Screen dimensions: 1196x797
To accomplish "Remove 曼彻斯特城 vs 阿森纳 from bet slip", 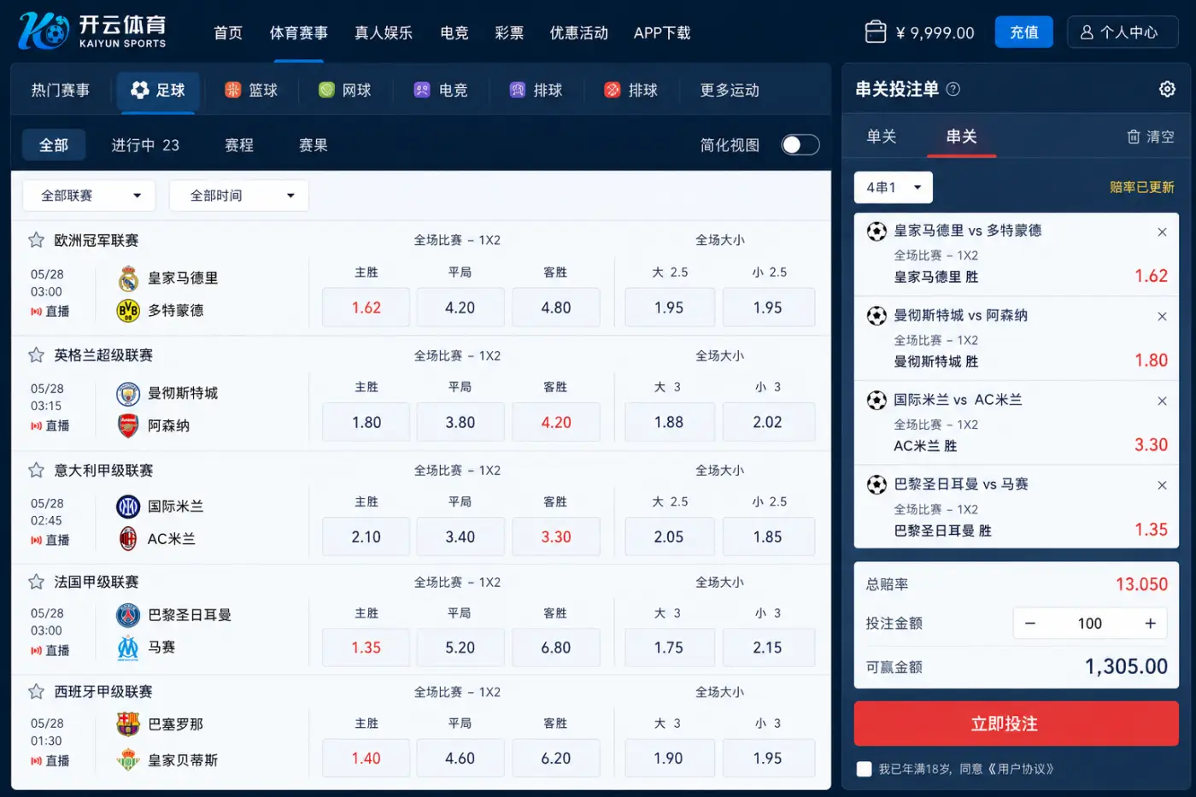I will 1162,317.
